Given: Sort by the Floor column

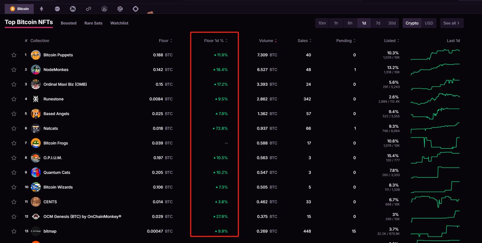Looking at the screenshot, I should pyautogui.click(x=165, y=40).
